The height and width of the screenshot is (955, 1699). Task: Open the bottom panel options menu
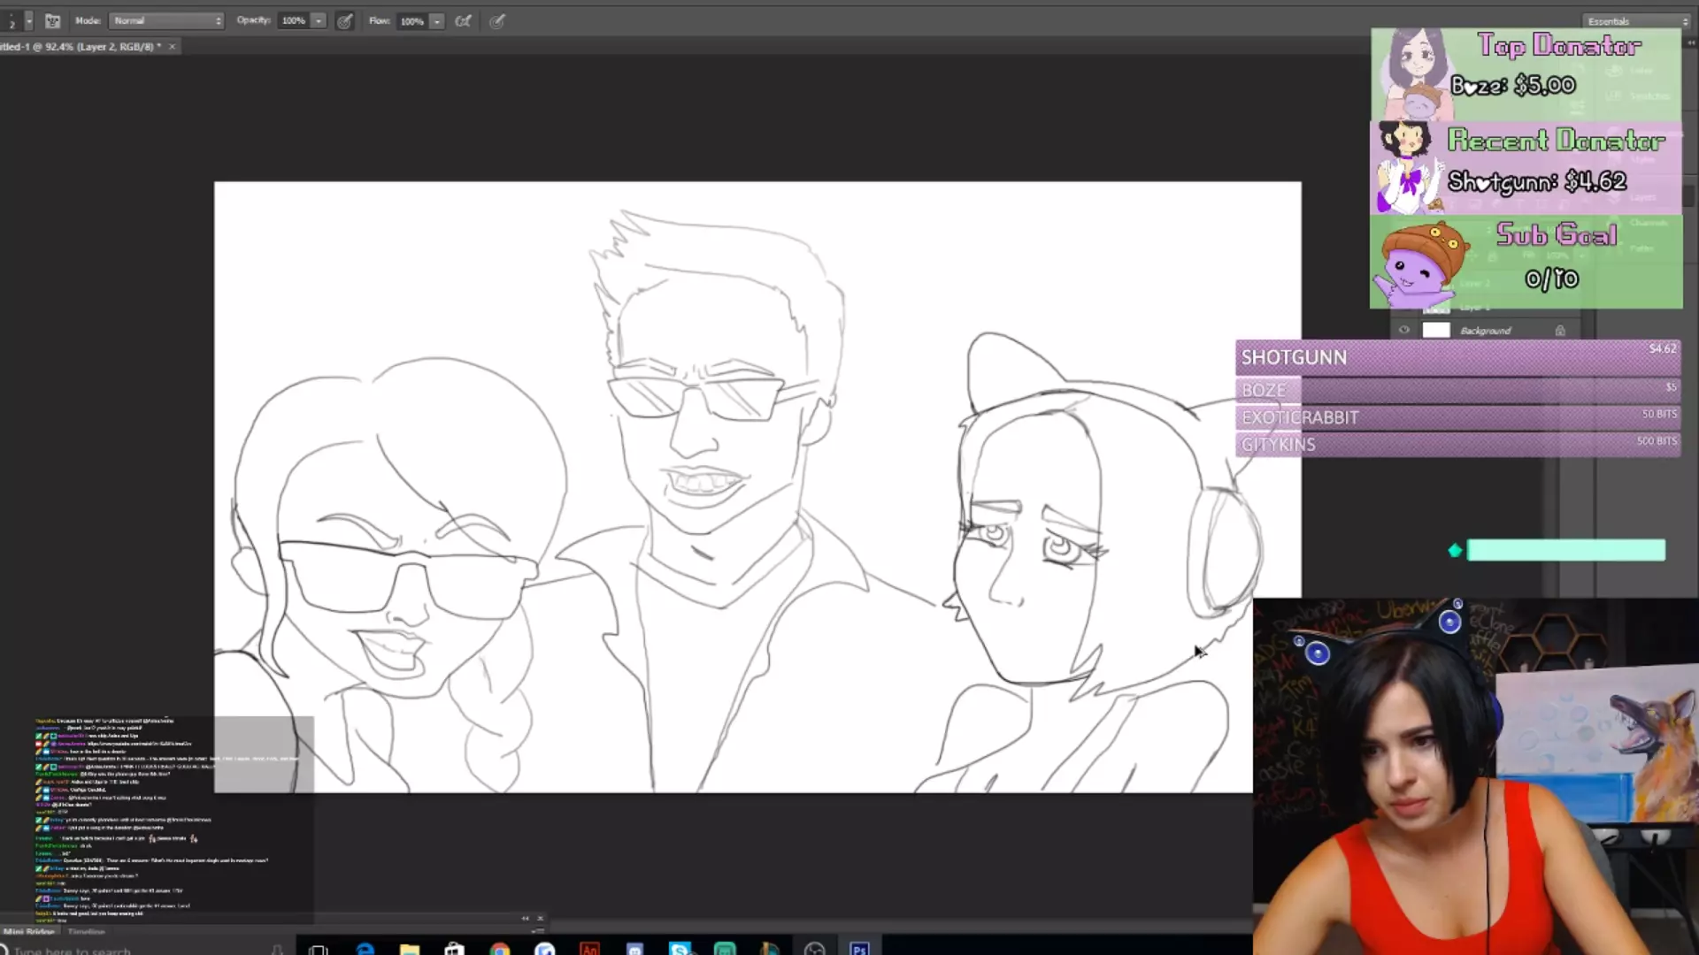click(537, 931)
